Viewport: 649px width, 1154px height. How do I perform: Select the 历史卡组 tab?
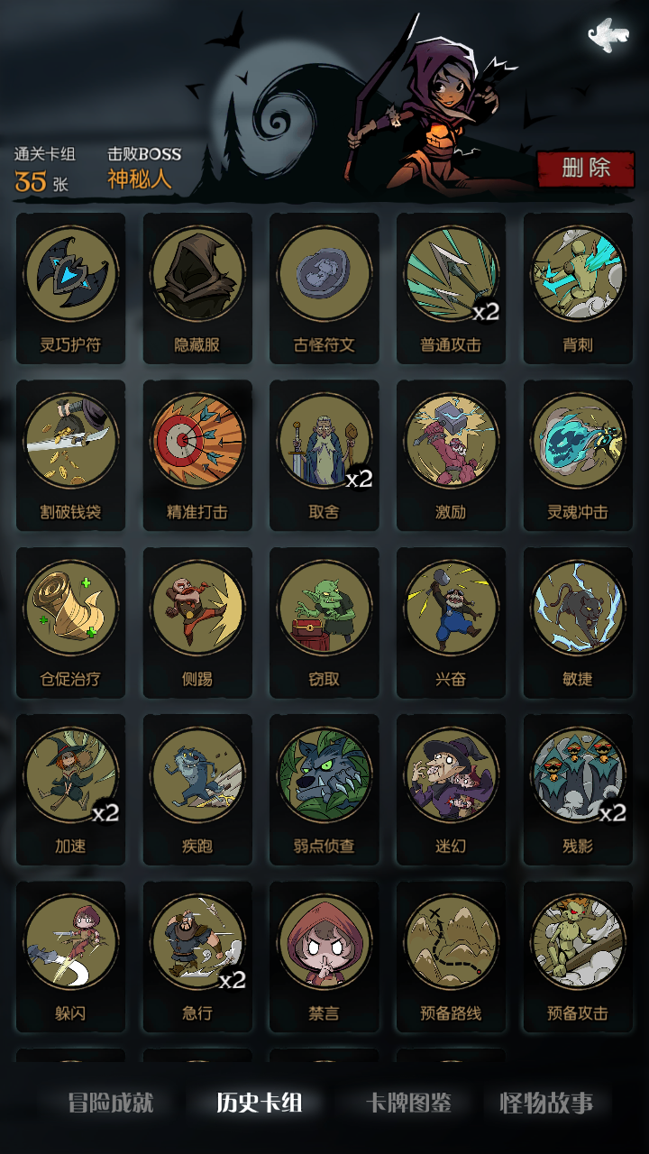click(x=260, y=1103)
